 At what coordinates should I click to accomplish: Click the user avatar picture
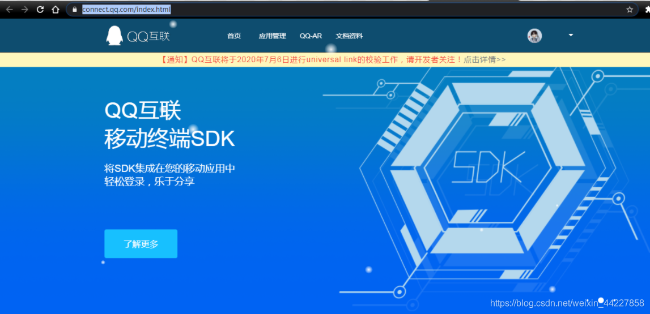(x=534, y=36)
